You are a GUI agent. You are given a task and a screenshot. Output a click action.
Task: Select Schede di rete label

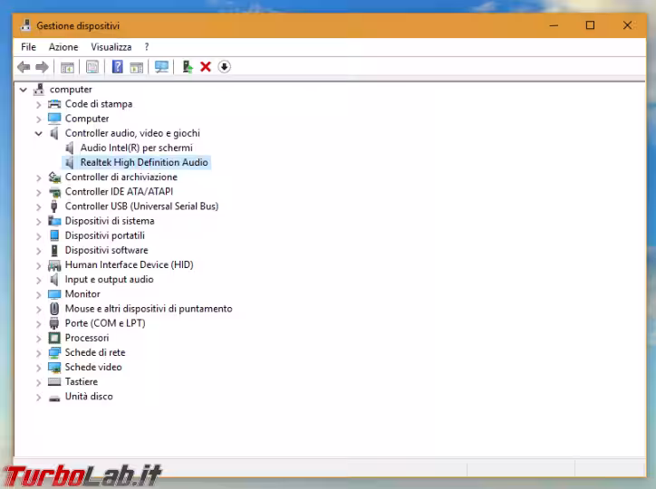pyautogui.click(x=95, y=352)
